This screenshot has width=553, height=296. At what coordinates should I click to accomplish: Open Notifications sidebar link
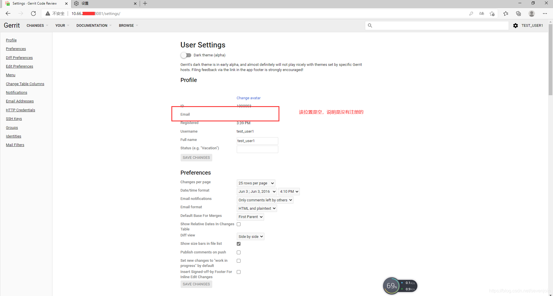[16, 93]
